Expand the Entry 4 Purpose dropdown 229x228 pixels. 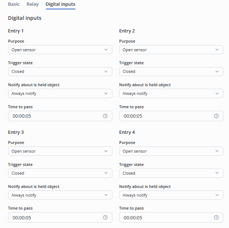click(x=171, y=151)
